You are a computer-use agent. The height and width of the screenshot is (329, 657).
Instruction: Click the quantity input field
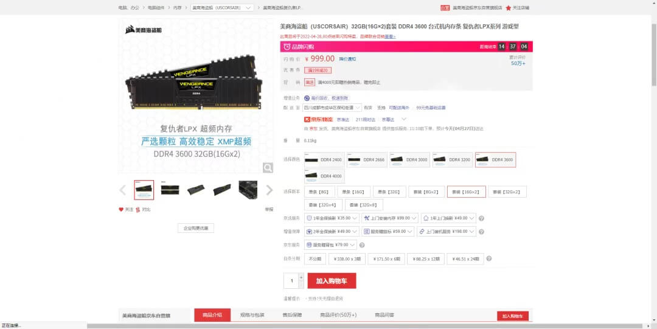[x=291, y=281]
